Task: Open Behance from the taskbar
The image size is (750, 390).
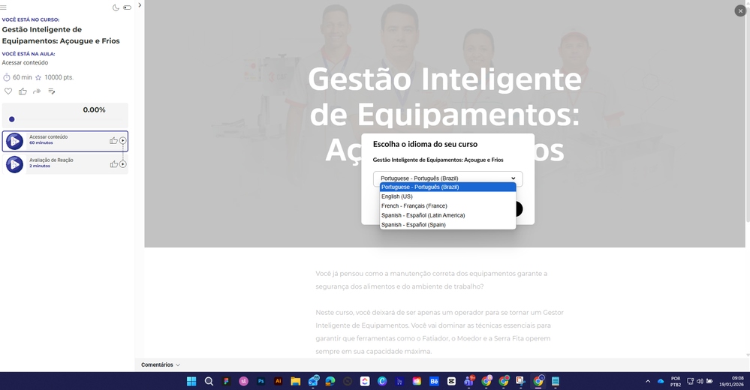Action: coord(435,381)
